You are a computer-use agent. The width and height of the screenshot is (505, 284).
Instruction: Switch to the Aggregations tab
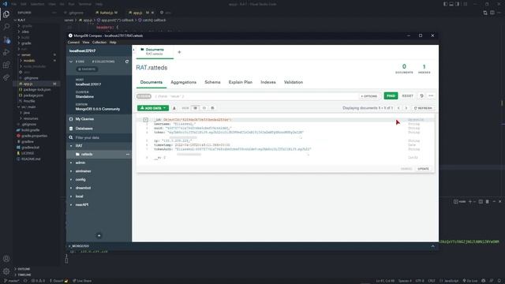183,82
